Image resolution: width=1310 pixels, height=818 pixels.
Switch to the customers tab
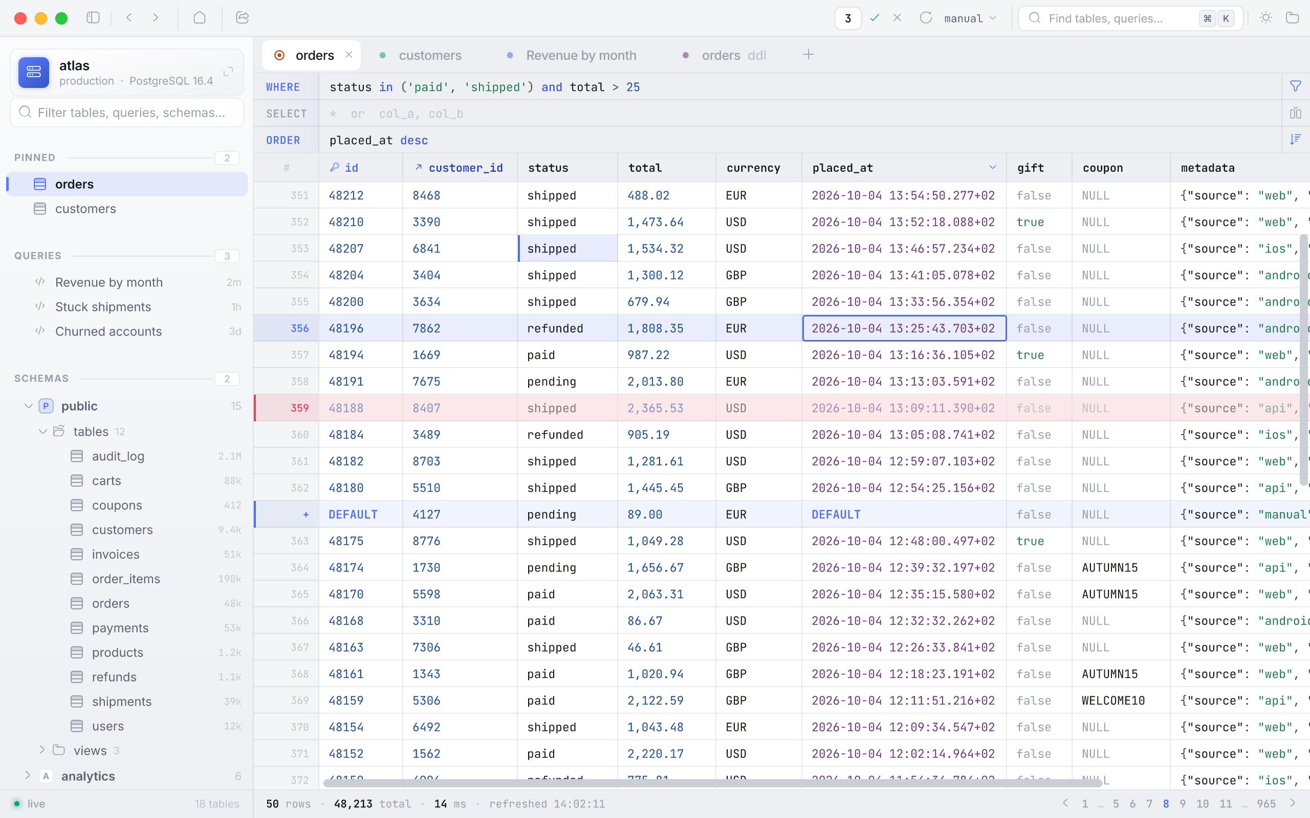[x=422, y=55]
